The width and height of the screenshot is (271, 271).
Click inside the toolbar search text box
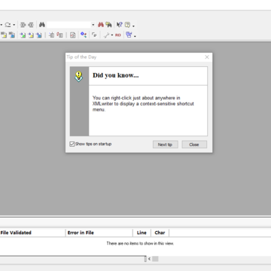[69, 25]
